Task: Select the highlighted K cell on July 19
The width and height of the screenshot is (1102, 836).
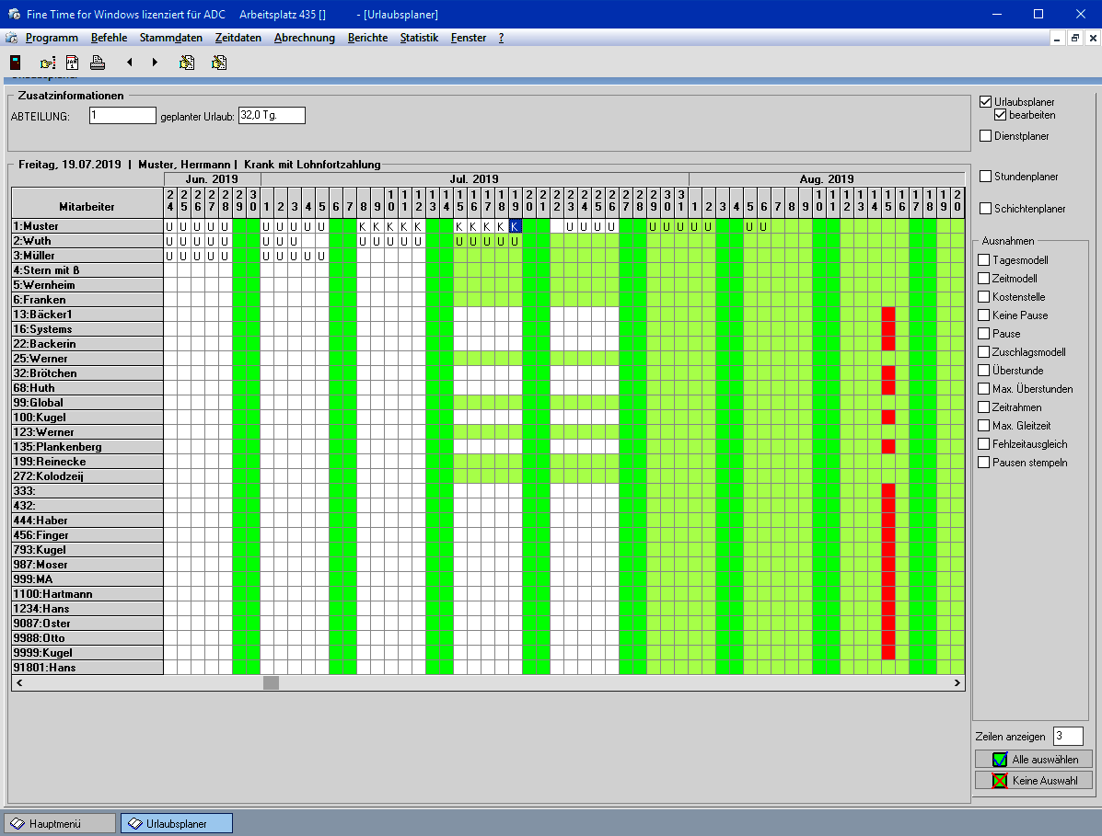Action: pyautogui.click(x=516, y=226)
